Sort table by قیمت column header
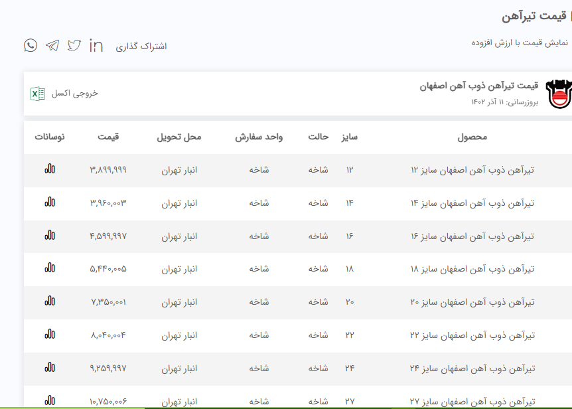This screenshot has width=572, height=409. coord(108,137)
